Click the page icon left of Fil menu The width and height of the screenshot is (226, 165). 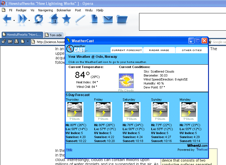click(x=4, y=10)
